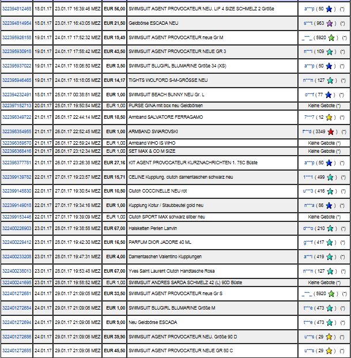
Task: Click the blue star in the SWIMSUIT BEACH BUNNY row
Action: coord(329,95)
